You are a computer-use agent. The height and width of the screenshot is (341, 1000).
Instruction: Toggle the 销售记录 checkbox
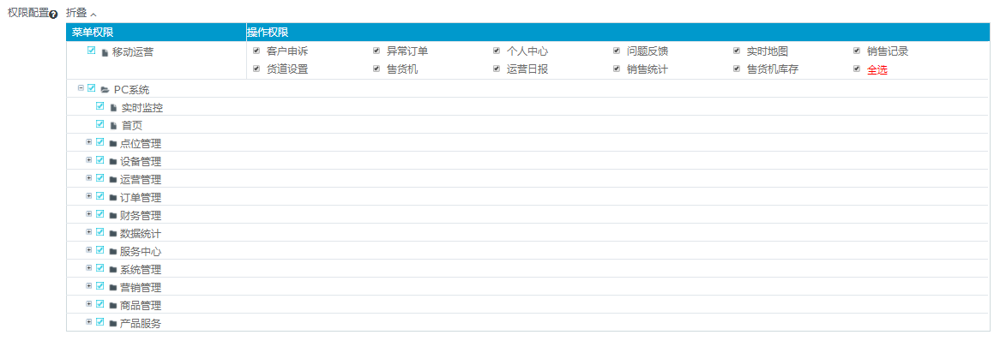[857, 51]
